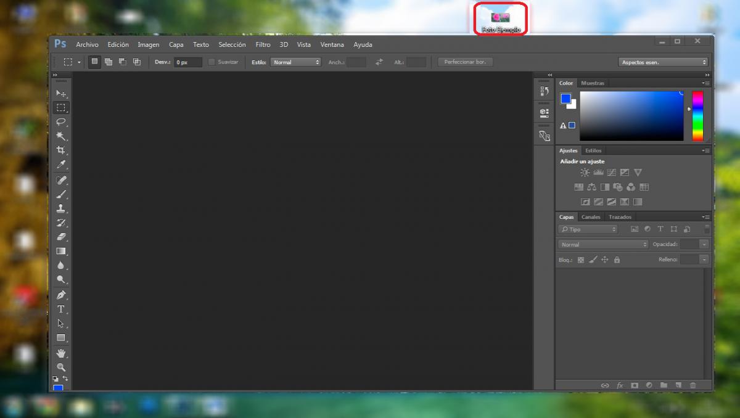Select the Horizontal Type tool
The image size is (740, 418).
pyautogui.click(x=61, y=309)
